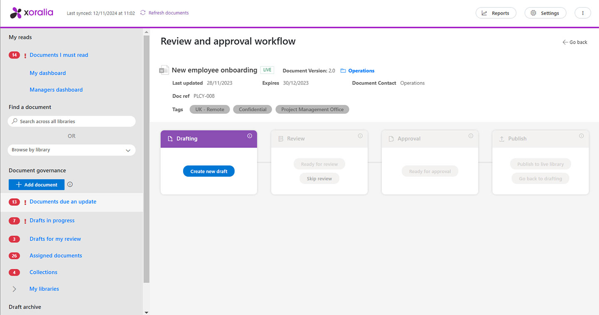Select the Approval stage header
This screenshot has height=315, width=599.
click(430, 139)
